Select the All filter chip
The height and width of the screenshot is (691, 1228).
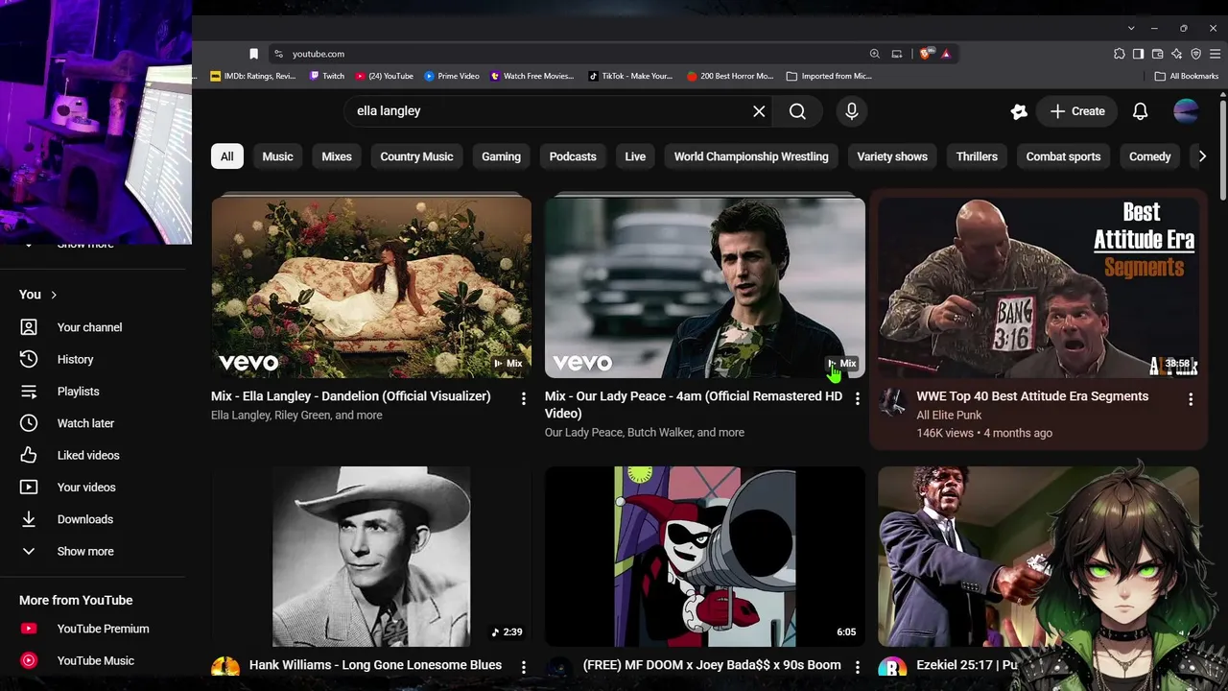(x=226, y=156)
